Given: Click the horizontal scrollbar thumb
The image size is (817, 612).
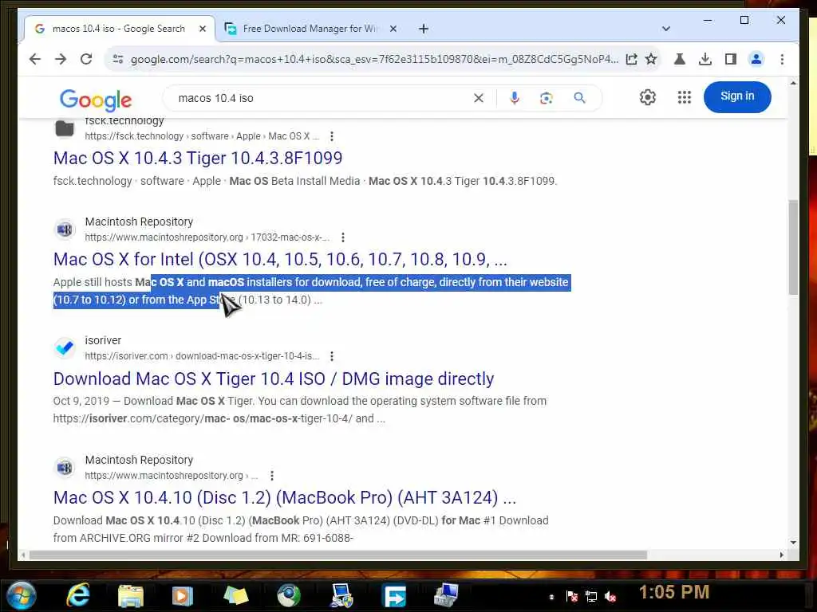Looking at the screenshot, I should pyautogui.click(x=338, y=555).
